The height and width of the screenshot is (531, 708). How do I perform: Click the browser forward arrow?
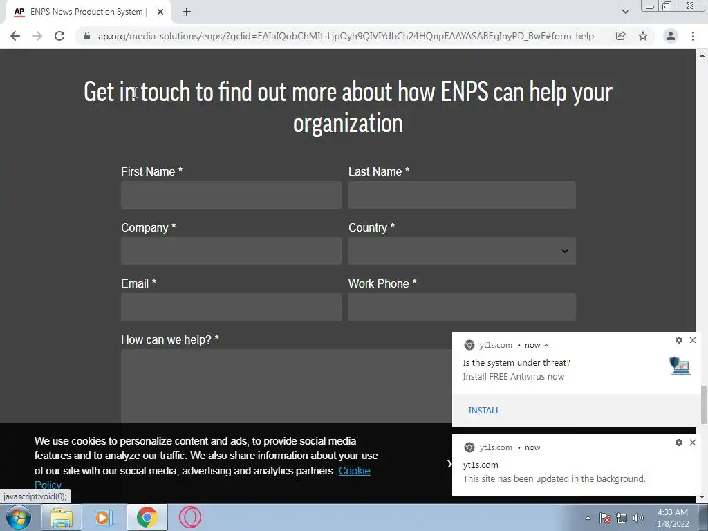pos(37,36)
